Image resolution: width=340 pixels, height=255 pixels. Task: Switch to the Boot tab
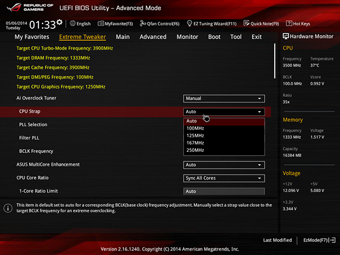(214, 37)
